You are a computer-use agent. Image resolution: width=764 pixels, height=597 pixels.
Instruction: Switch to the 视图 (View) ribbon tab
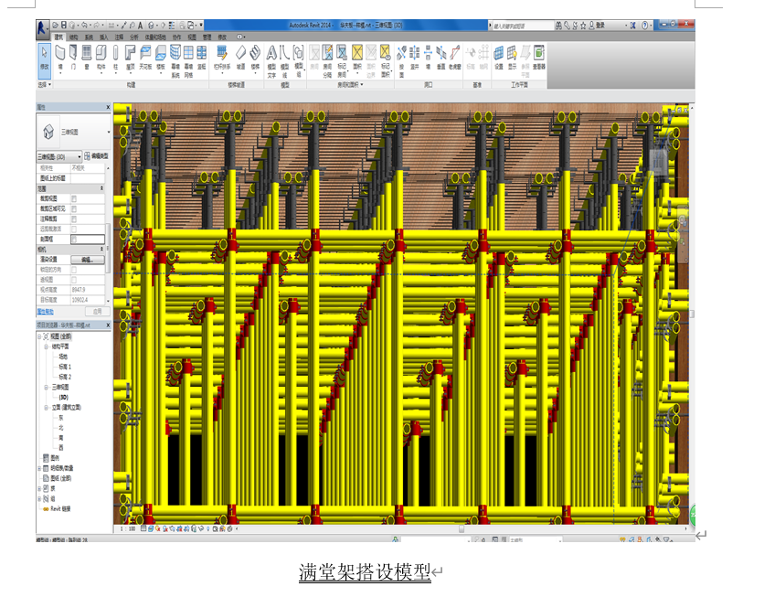pyautogui.click(x=192, y=37)
